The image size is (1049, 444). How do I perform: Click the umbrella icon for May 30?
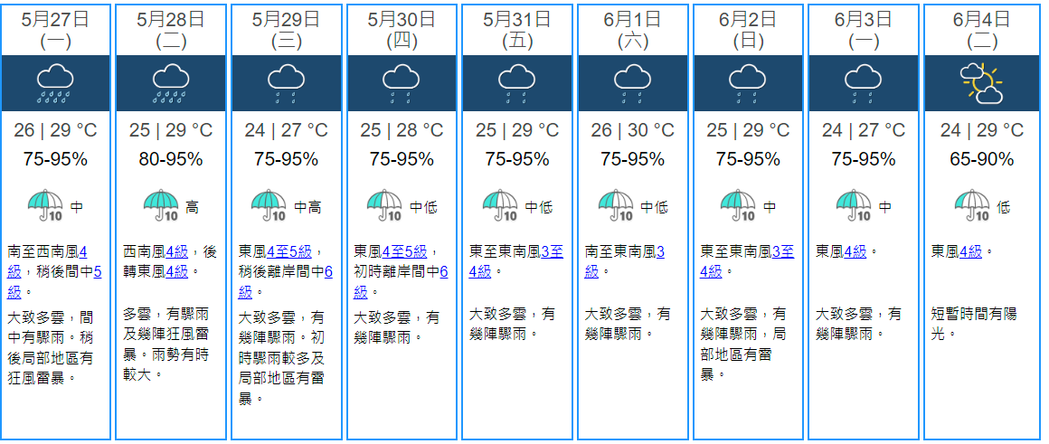click(x=384, y=206)
